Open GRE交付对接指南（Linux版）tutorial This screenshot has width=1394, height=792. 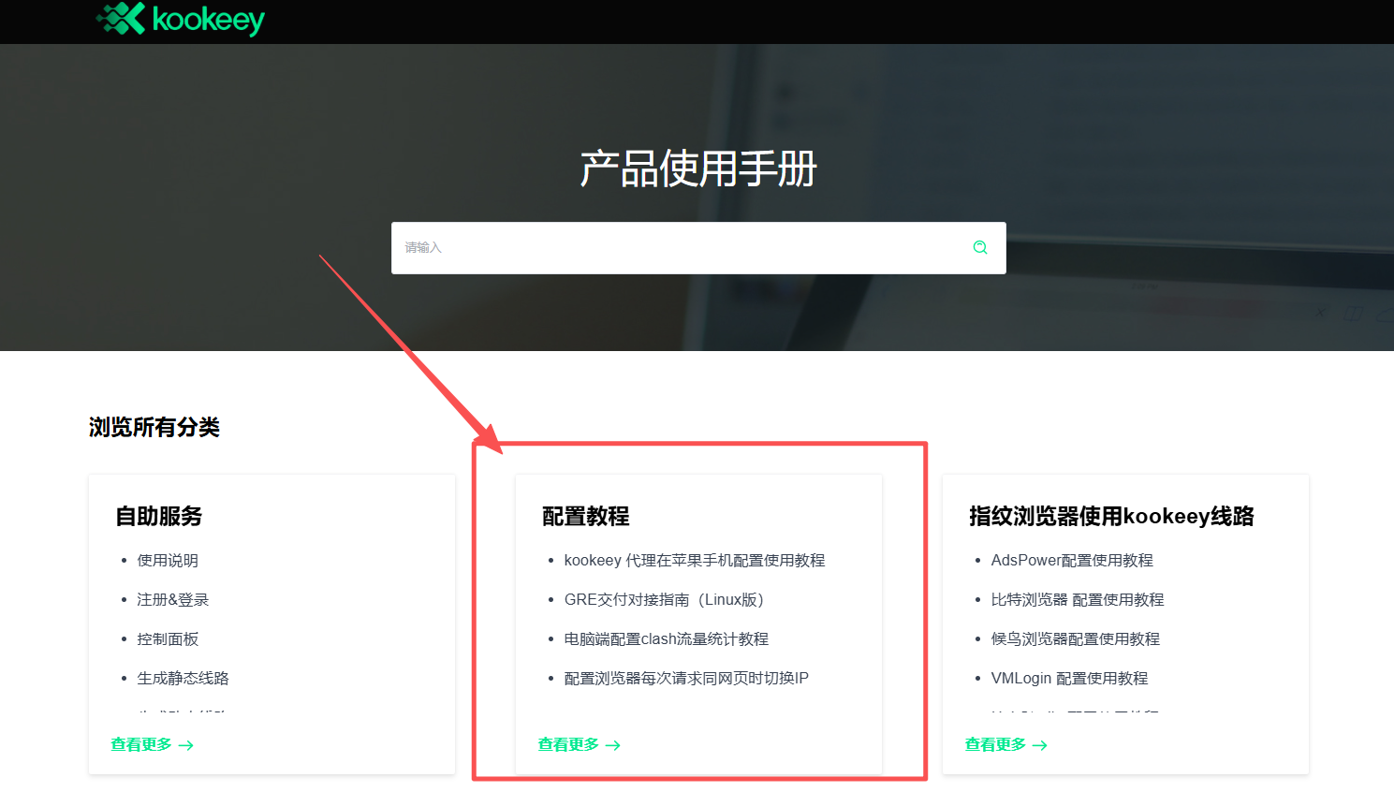coord(664,599)
